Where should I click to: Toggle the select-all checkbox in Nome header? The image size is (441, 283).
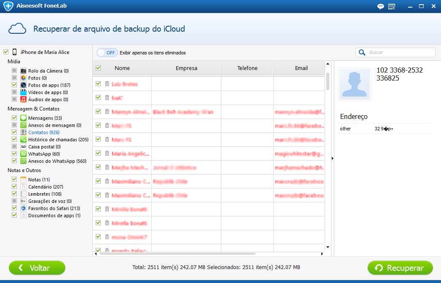click(98, 68)
